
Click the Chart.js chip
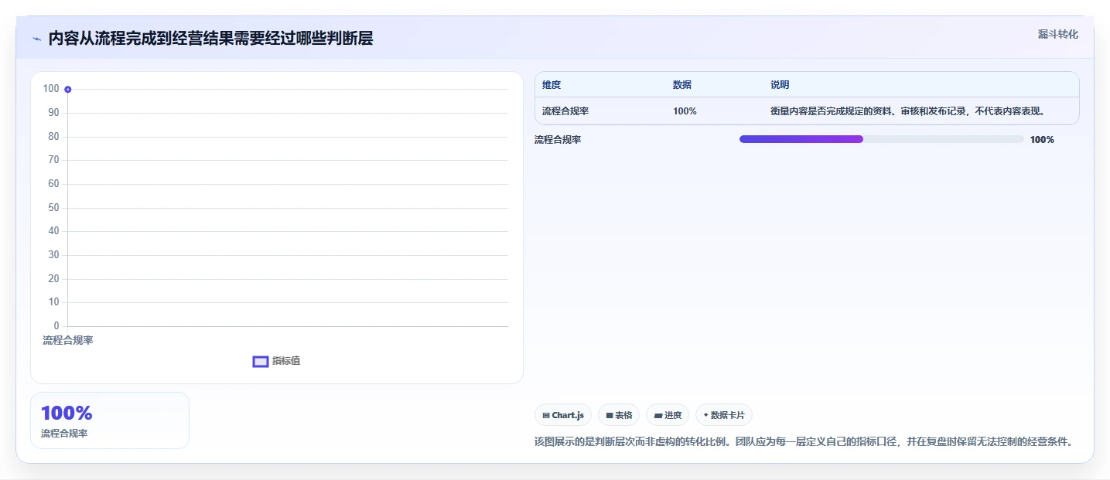563,415
